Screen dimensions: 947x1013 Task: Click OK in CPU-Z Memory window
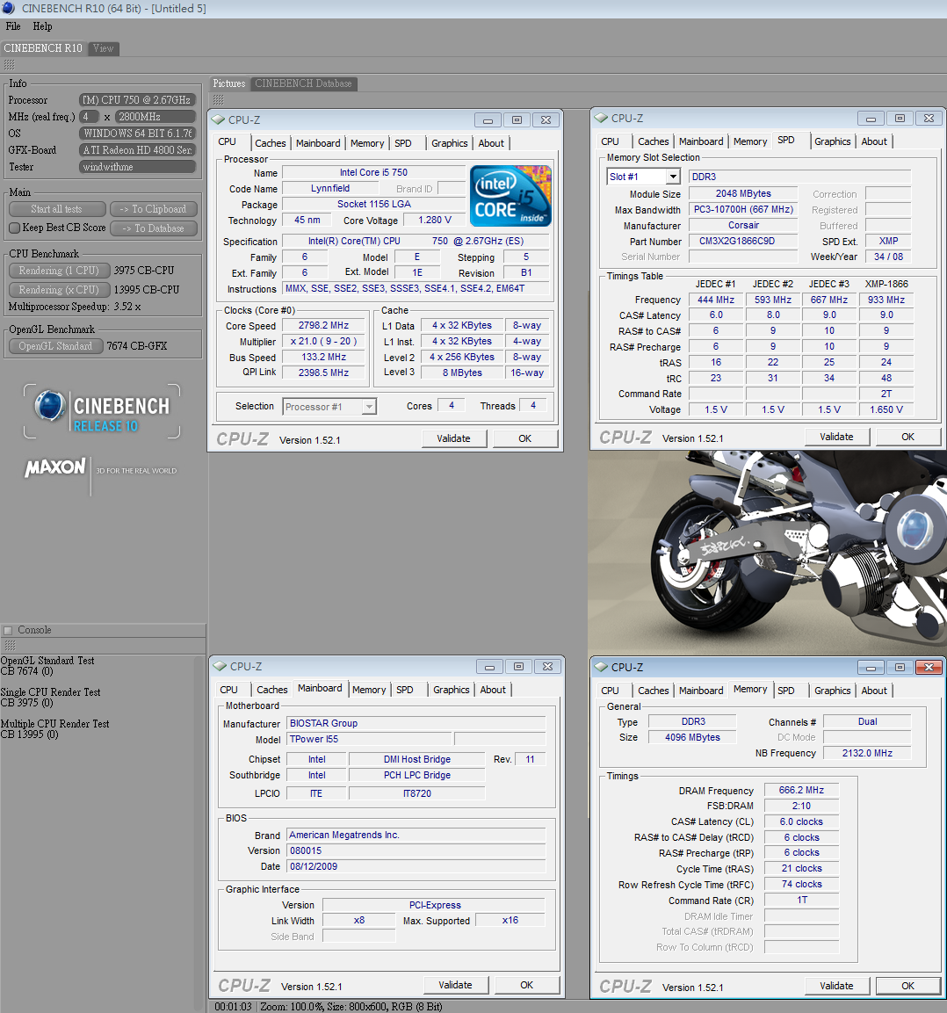point(907,986)
